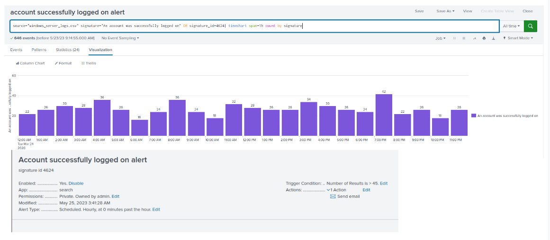Switch to the Statistics (24) tab
This screenshot has width=550, height=240.
coord(68,50)
